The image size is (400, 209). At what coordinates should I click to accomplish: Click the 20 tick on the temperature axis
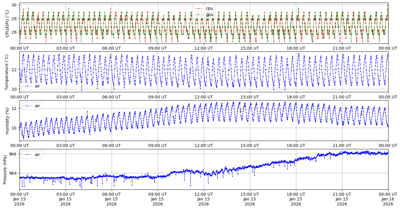[15, 89]
